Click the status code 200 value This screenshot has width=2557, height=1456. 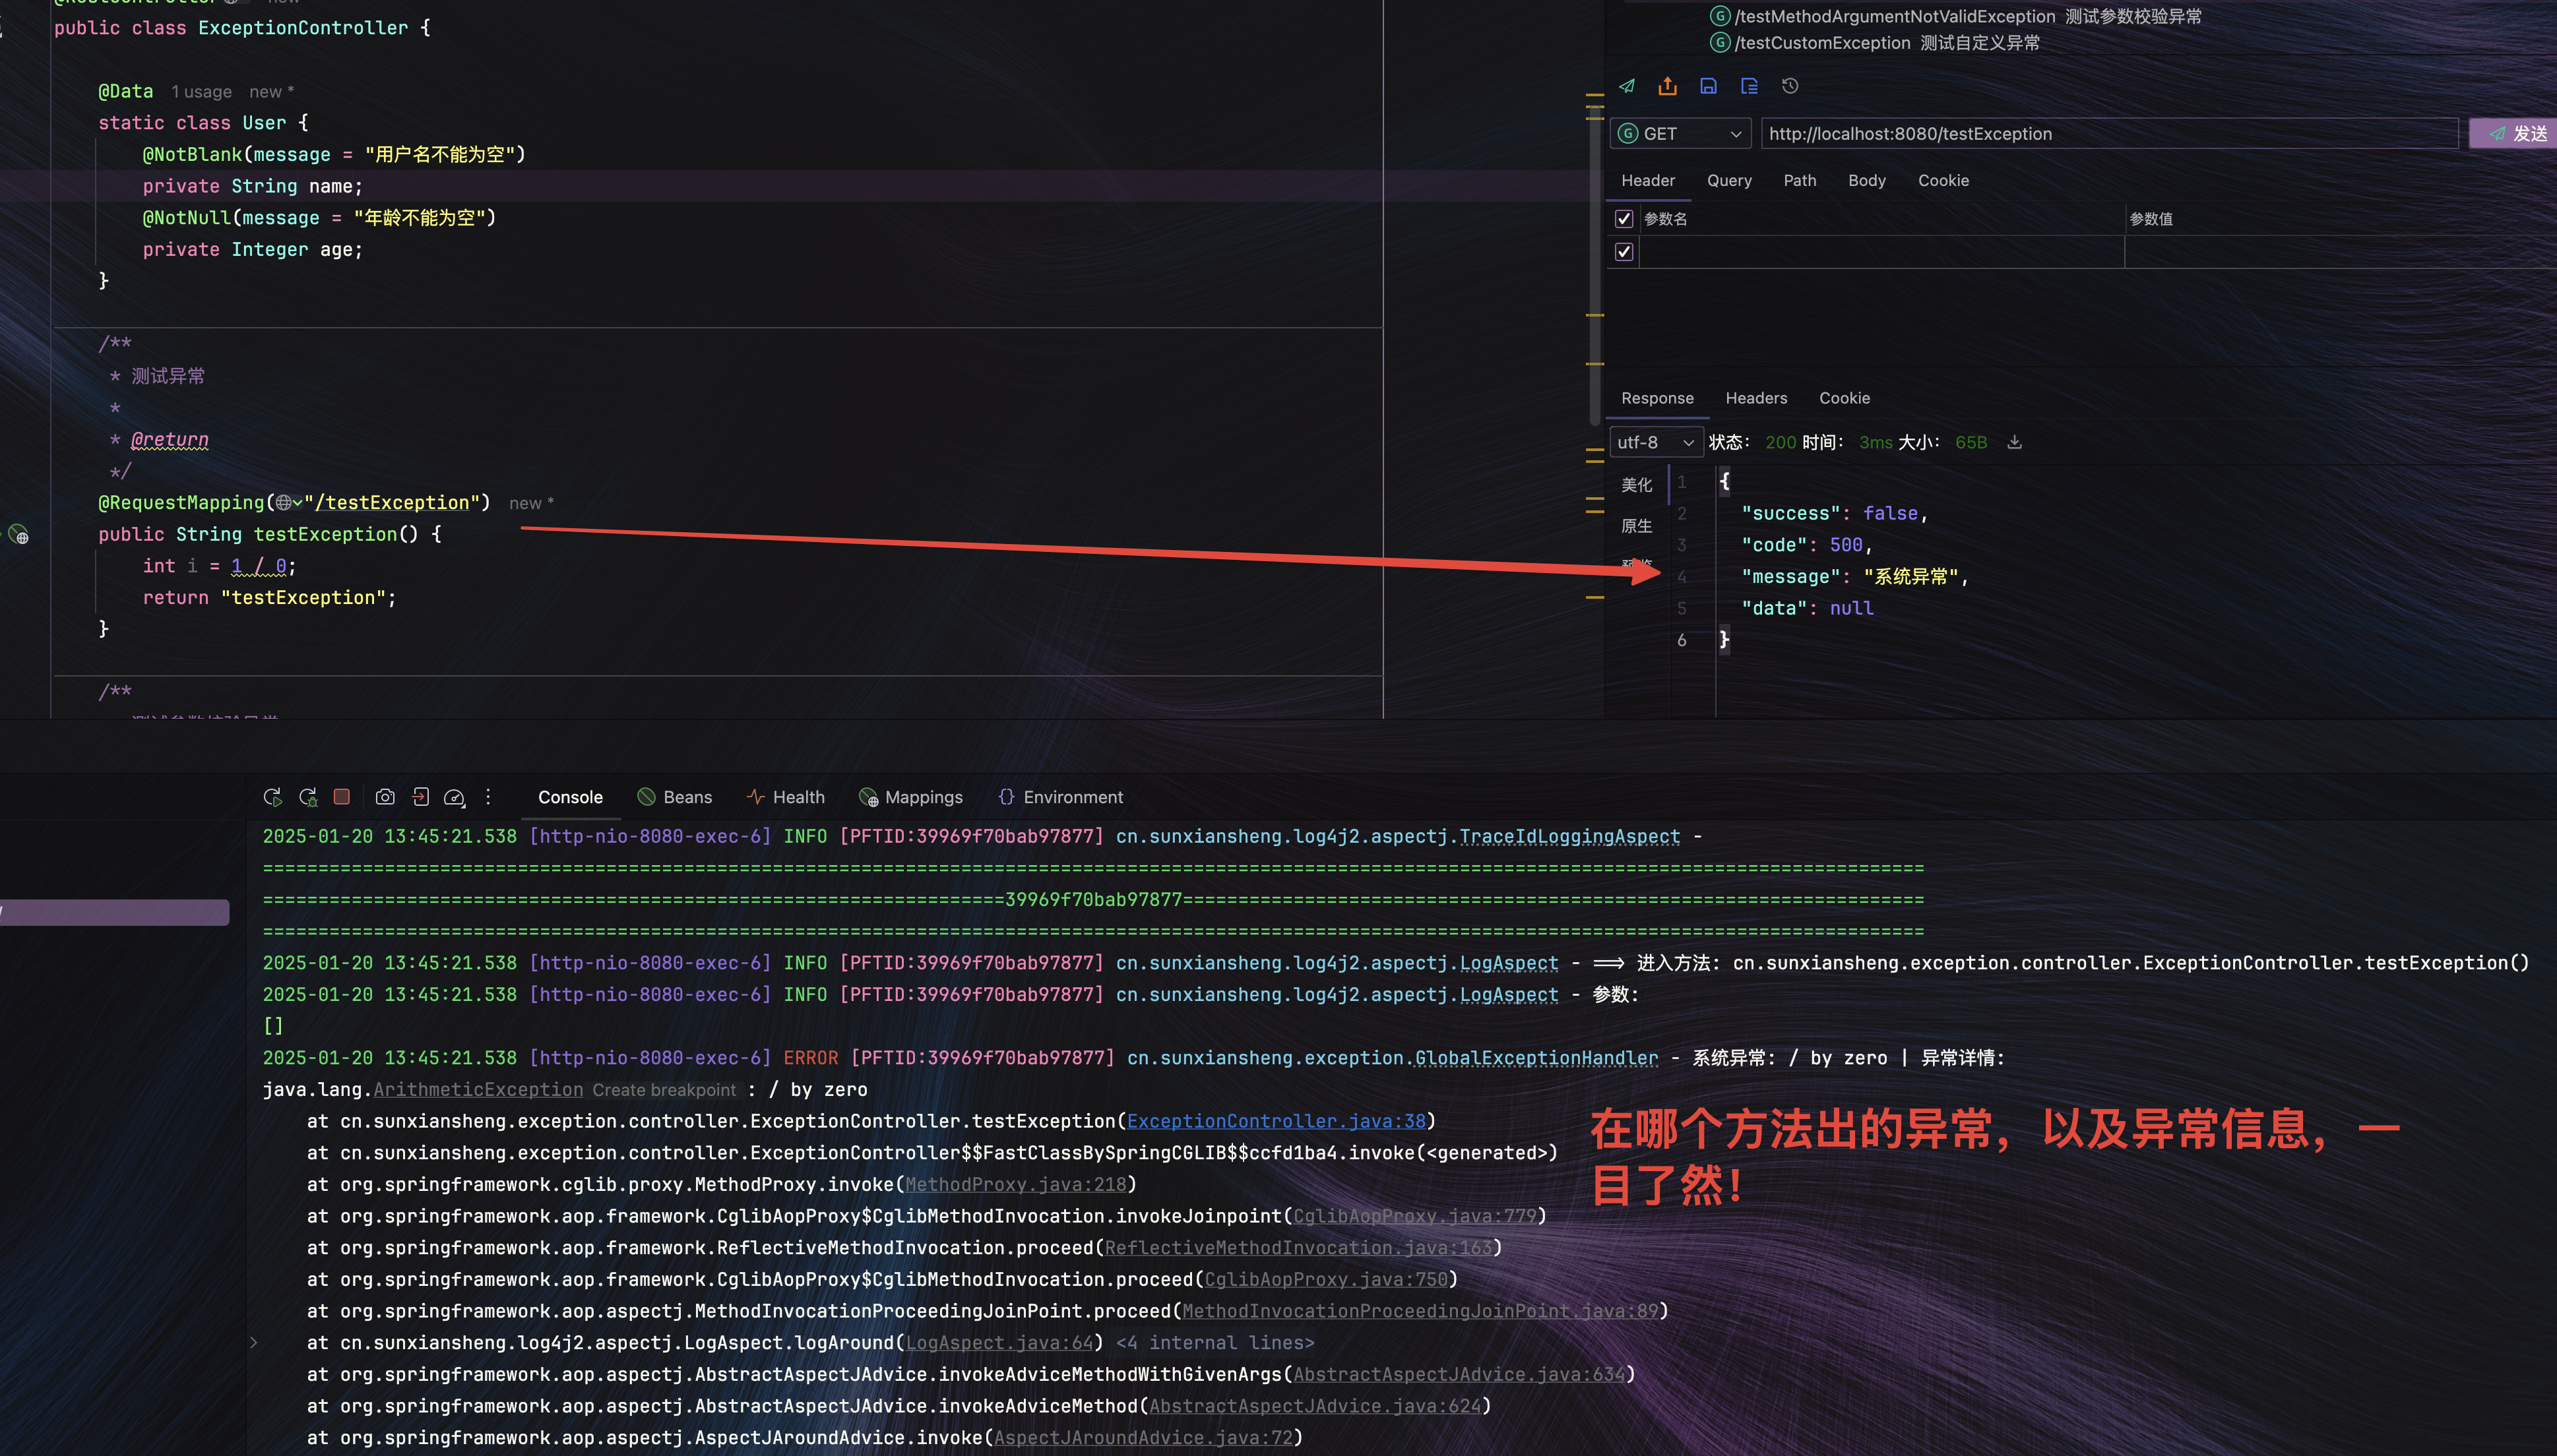click(x=1780, y=442)
